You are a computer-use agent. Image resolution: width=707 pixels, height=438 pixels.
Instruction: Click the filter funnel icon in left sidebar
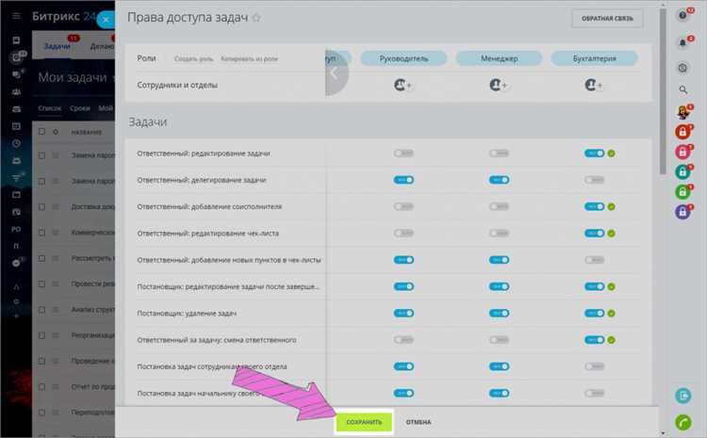(16, 178)
